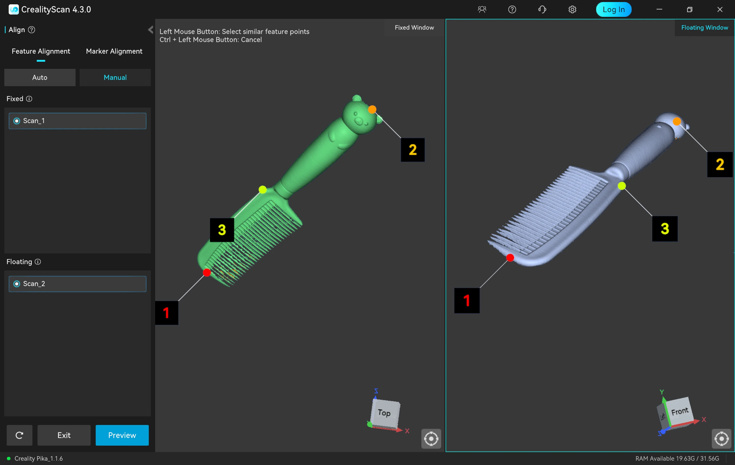Click the Left face of the Floating Window view cube
The image size is (735, 465).
pyautogui.click(x=663, y=416)
